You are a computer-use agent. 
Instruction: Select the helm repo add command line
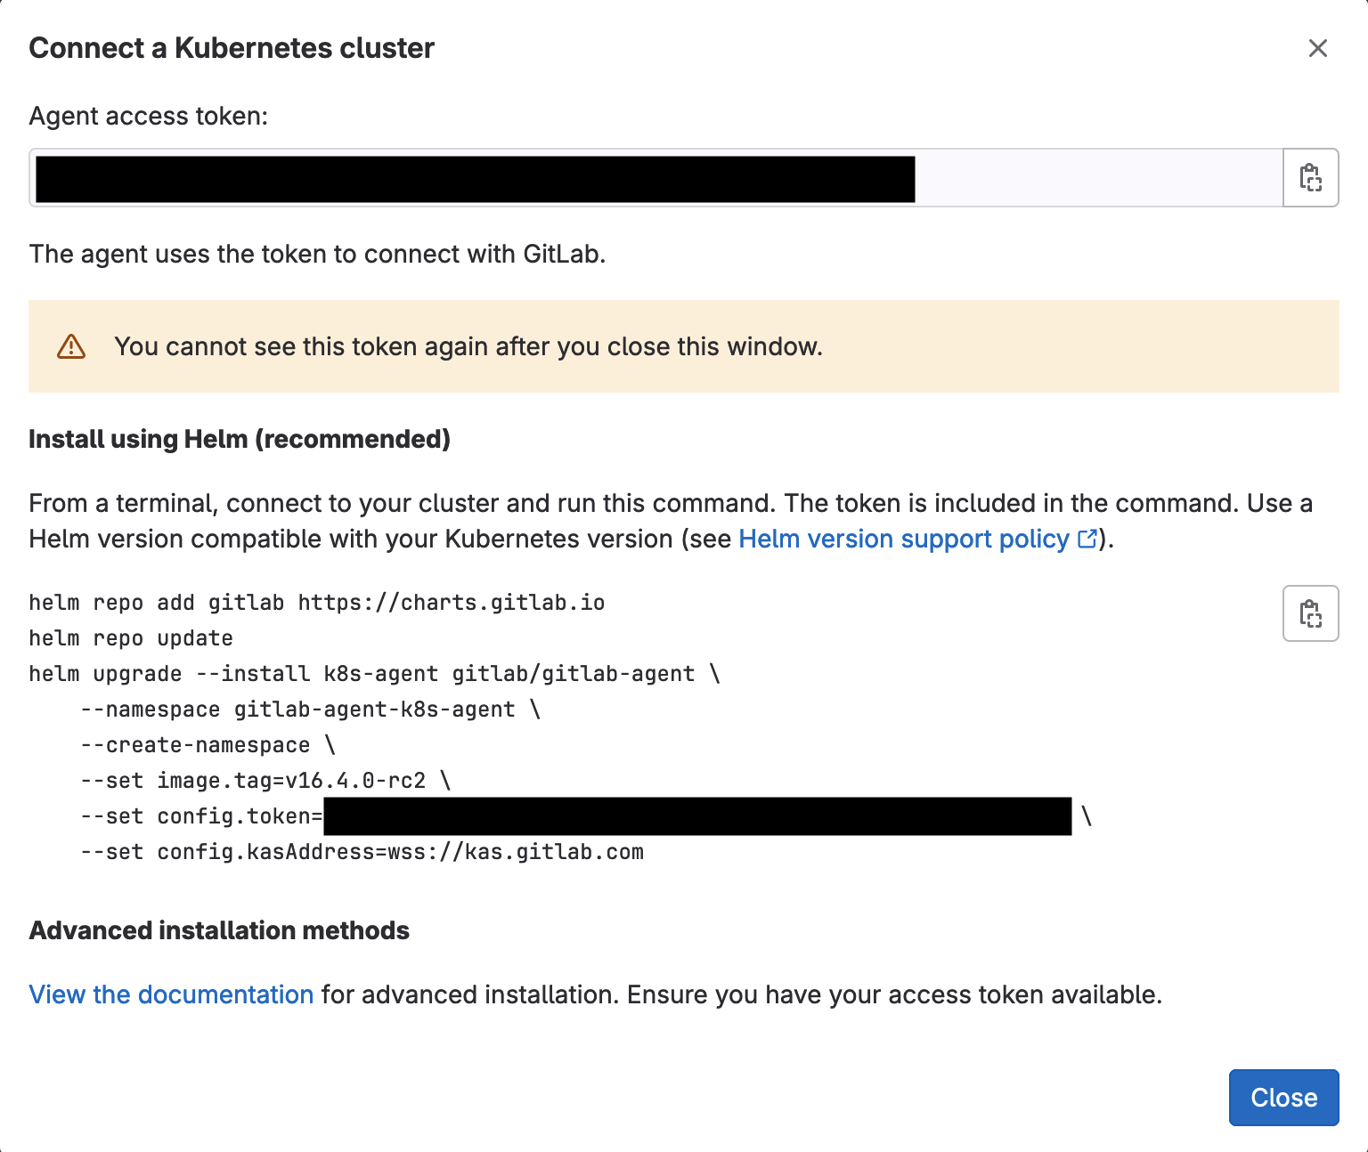[316, 602]
